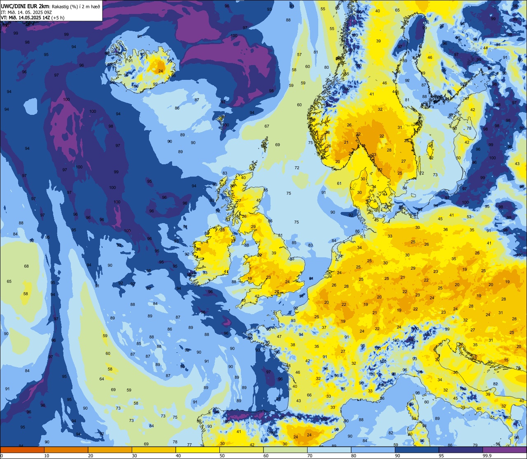Click the 50–60% pale yellow legend swatch

(x=241, y=450)
